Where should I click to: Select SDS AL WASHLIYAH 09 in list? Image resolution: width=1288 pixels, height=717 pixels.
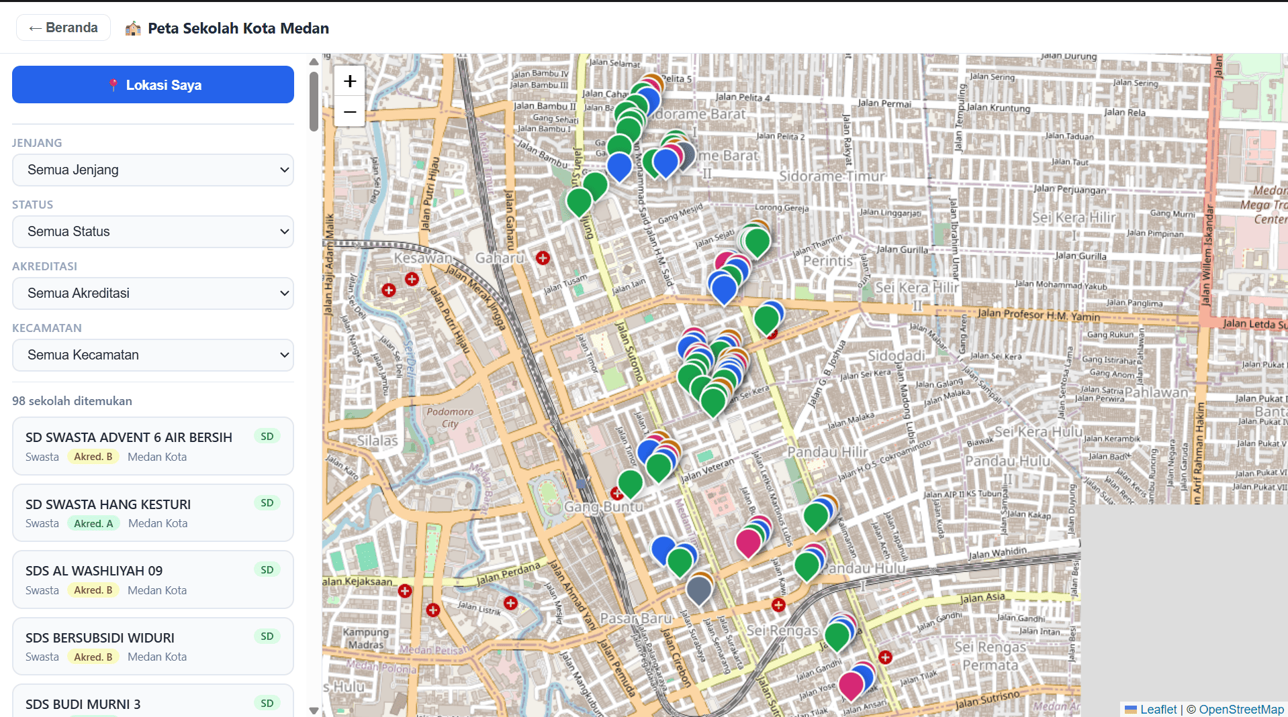153,580
